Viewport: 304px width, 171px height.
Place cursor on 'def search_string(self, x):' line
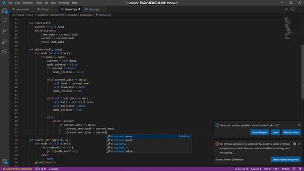pyautogui.click(x=49, y=140)
